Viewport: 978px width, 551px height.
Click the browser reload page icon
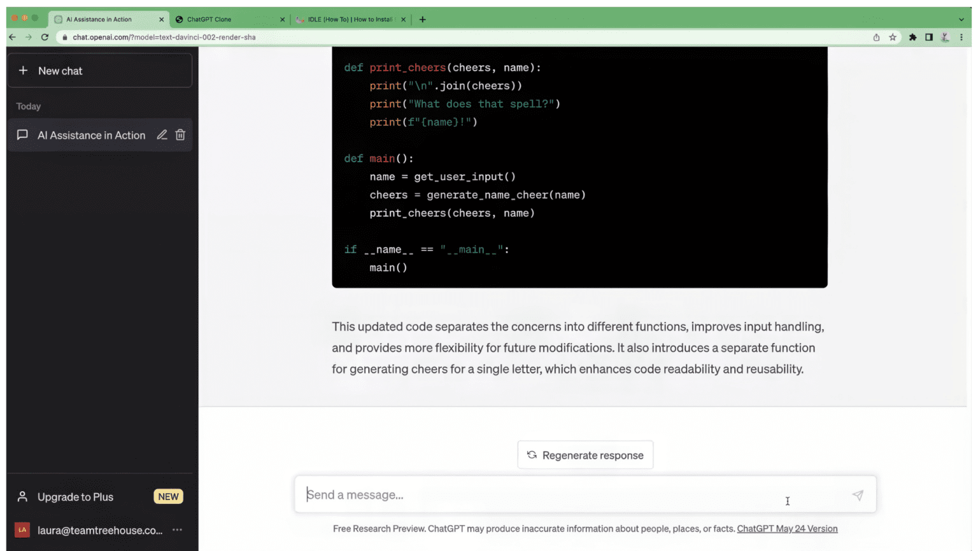coord(45,37)
